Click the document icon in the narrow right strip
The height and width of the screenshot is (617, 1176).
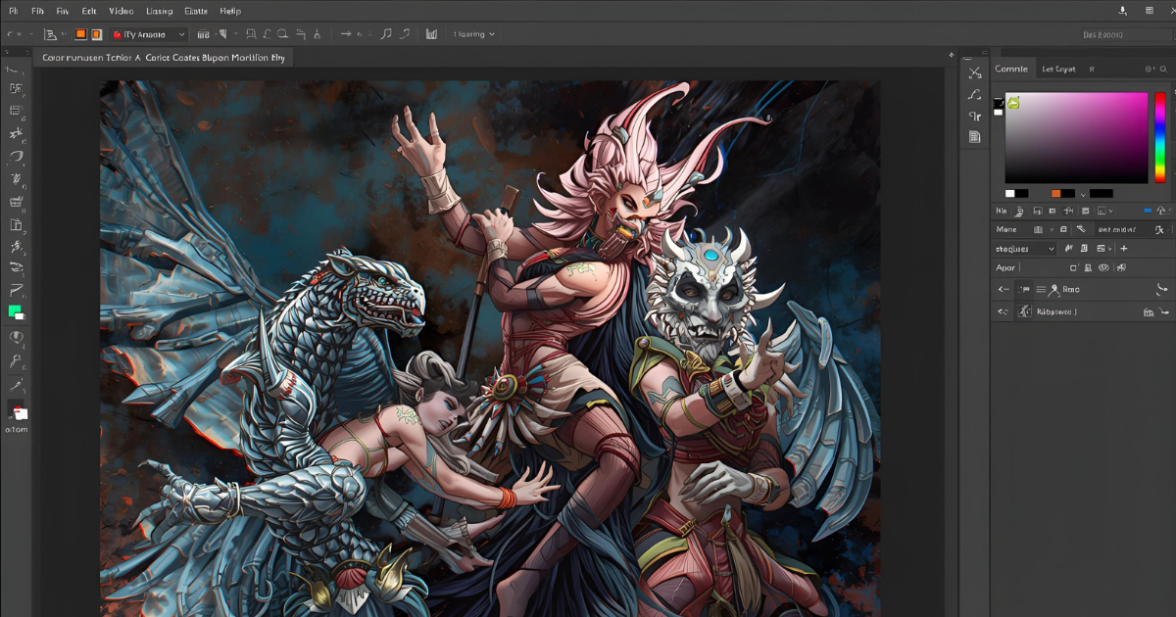974,137
